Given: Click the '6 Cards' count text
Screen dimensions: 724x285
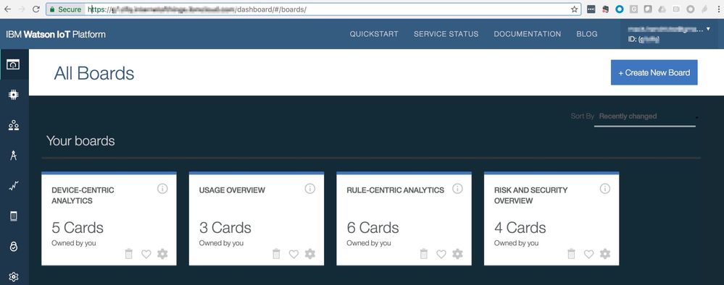Looking at the screenshot, I should (x=373, y=228).
